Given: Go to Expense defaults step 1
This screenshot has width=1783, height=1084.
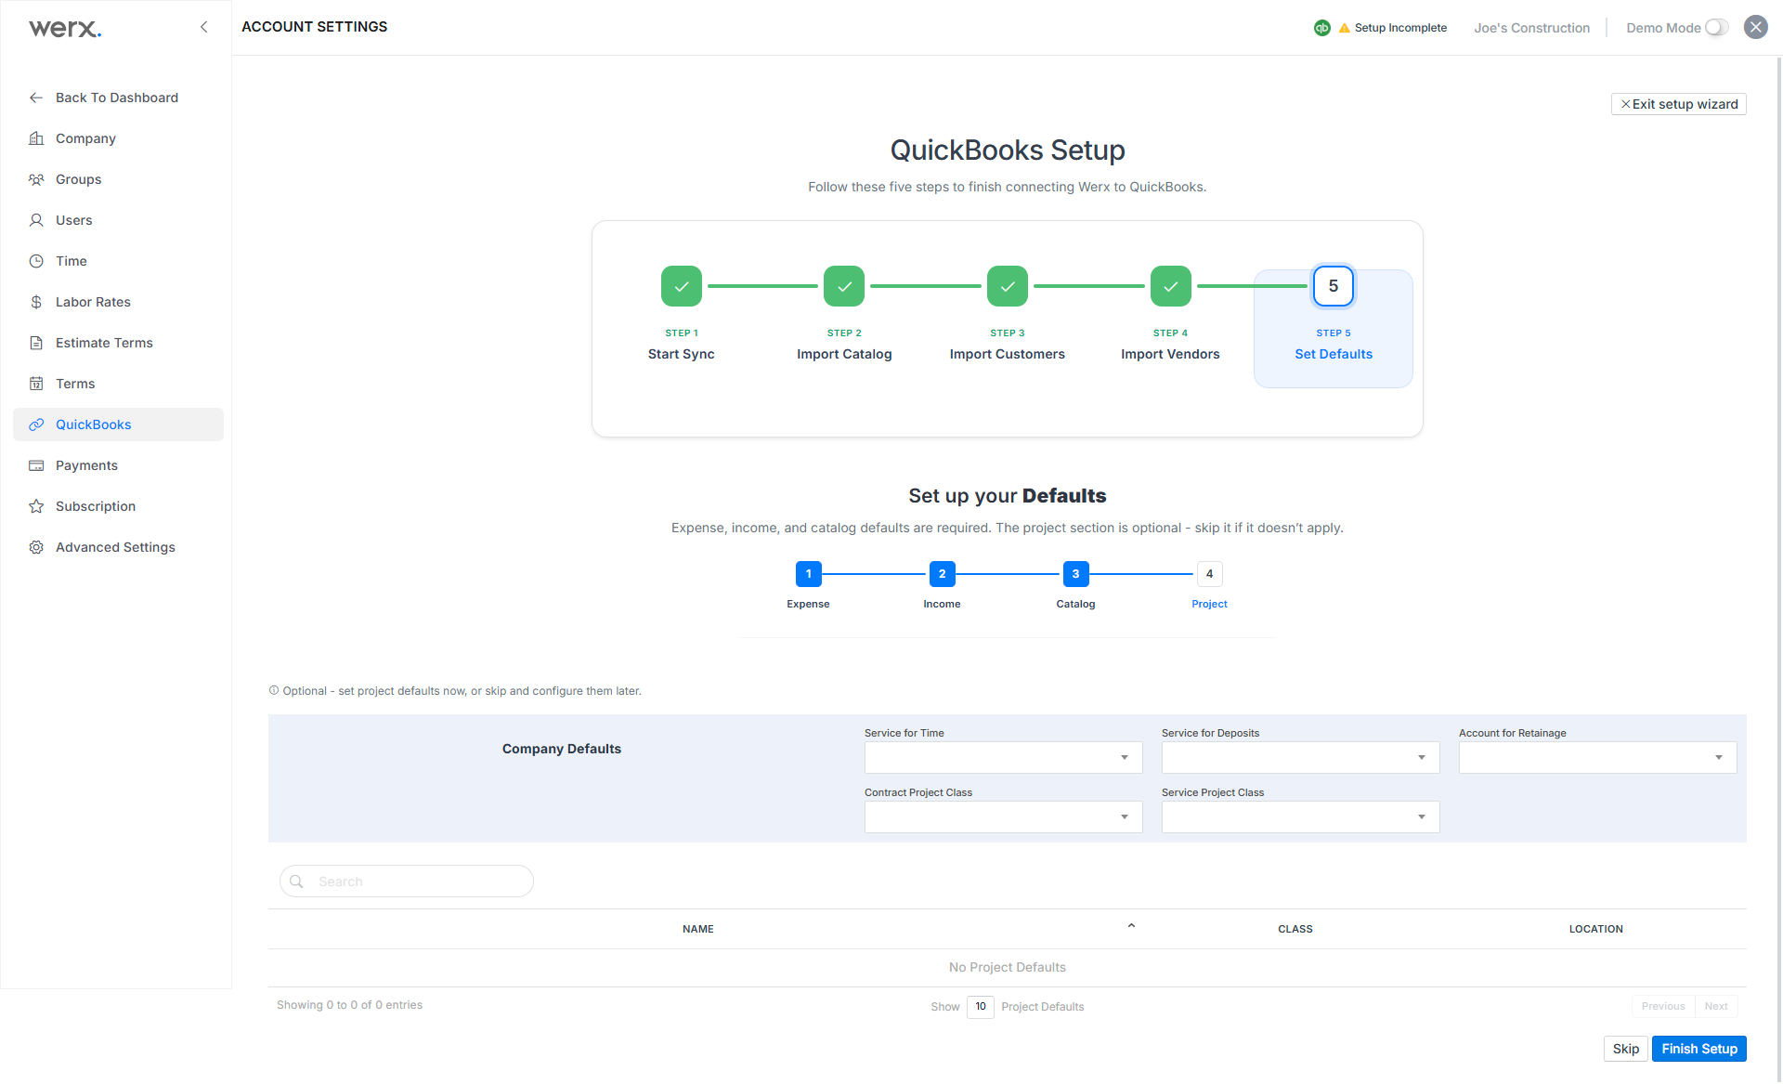Looking at the screenshot, I should 809,574.
